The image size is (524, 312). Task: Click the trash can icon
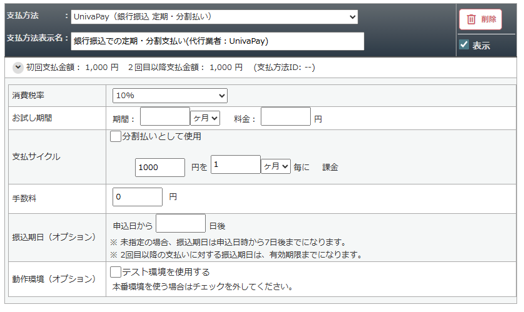(x=471, y=19)
